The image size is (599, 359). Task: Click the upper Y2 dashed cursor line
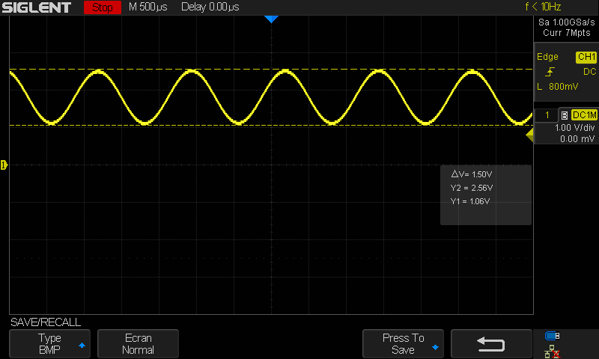[x=271, y=70]
